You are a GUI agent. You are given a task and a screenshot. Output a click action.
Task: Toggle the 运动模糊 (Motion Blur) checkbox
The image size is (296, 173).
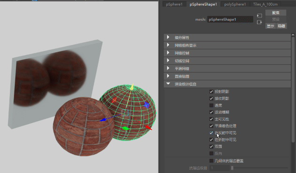pyautogui.click(x=211, y=112)
